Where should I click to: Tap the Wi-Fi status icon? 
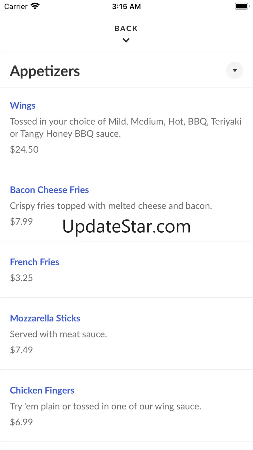35,6
